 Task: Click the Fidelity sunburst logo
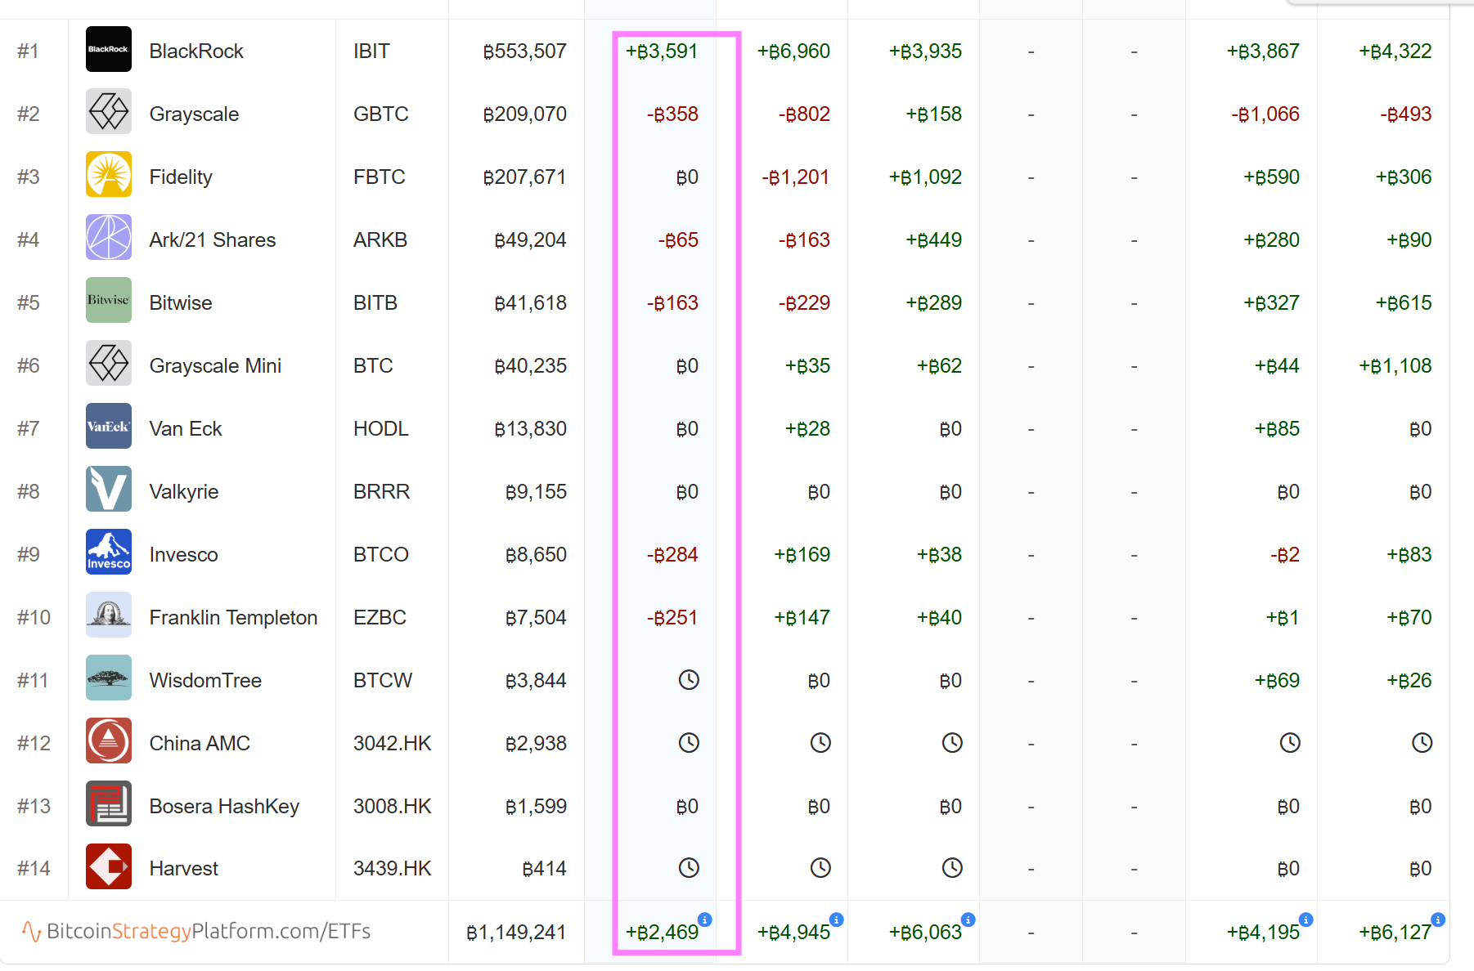108,175
